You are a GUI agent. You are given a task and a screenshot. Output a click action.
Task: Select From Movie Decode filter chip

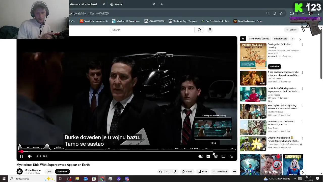pos(259,39)
